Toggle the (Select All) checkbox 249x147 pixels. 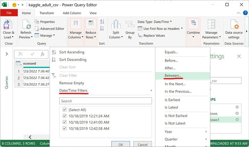pos(64,110)
